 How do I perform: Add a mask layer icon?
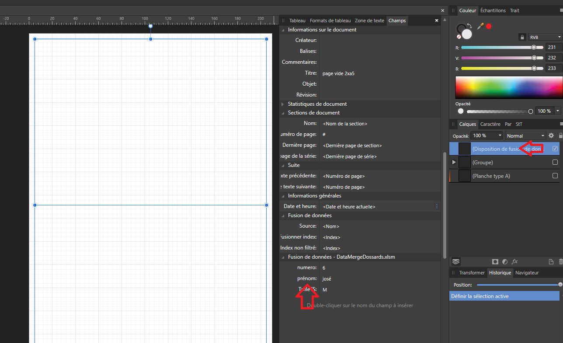point(495,262)
